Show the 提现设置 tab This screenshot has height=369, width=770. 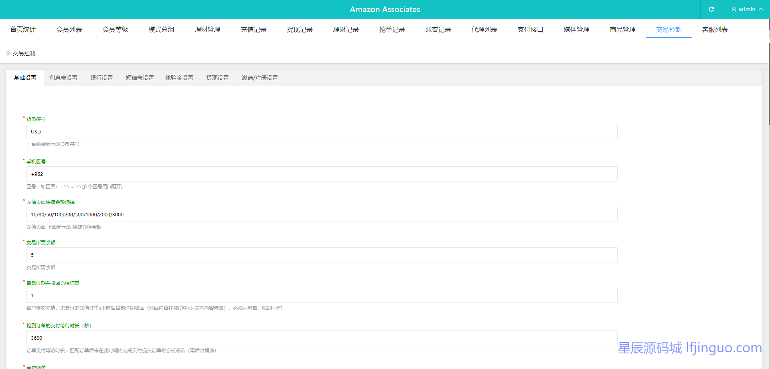pyautogui.click(x=217, y=78)
